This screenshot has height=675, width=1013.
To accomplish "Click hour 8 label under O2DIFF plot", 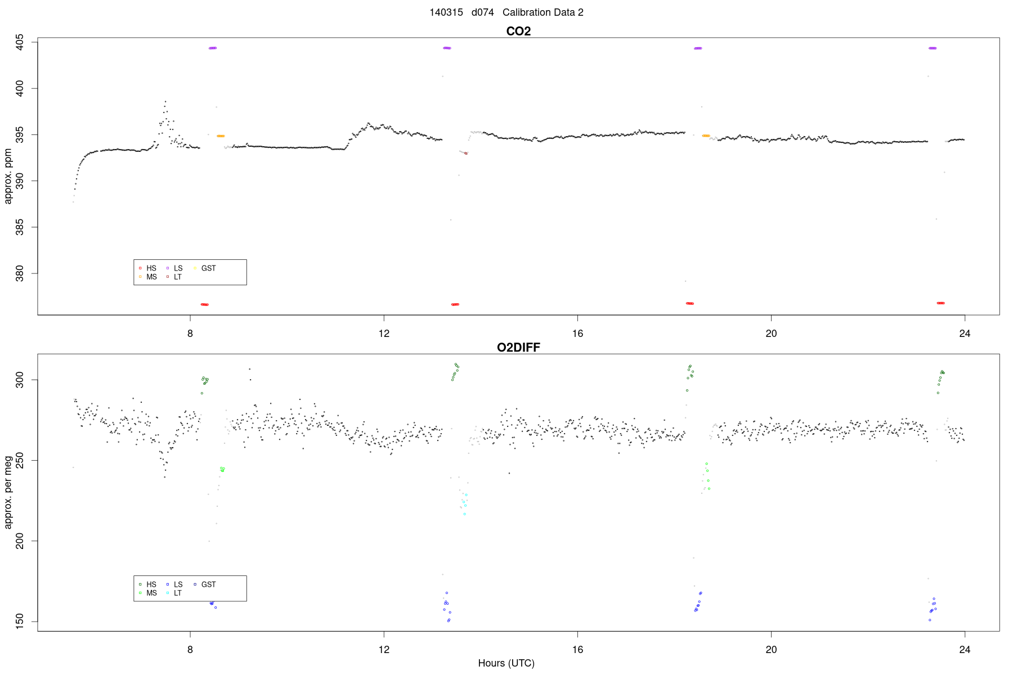I will 190,650.
